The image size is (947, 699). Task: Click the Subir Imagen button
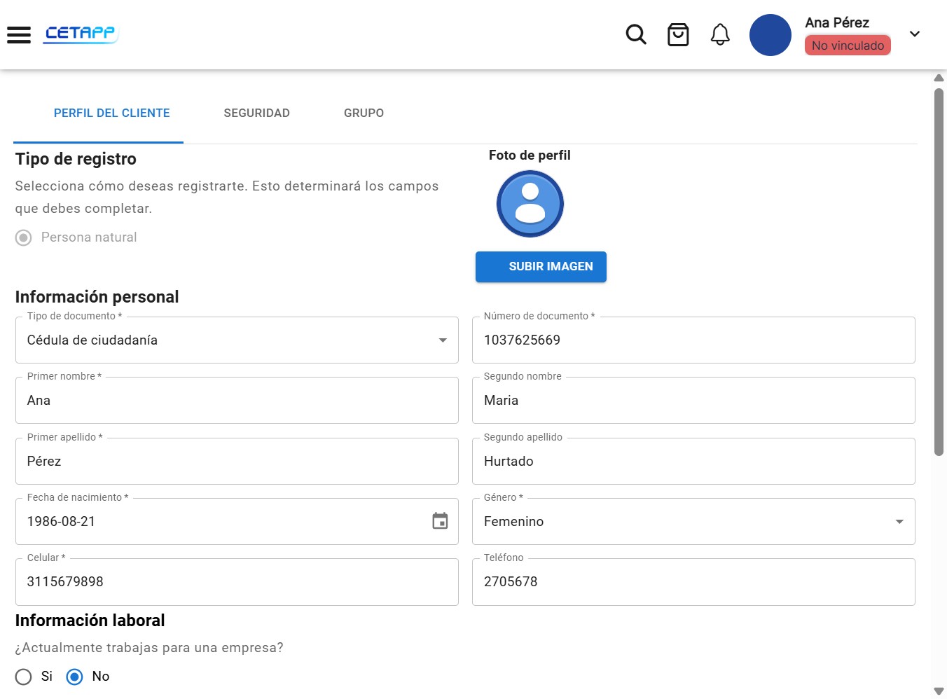coord(541,267)
